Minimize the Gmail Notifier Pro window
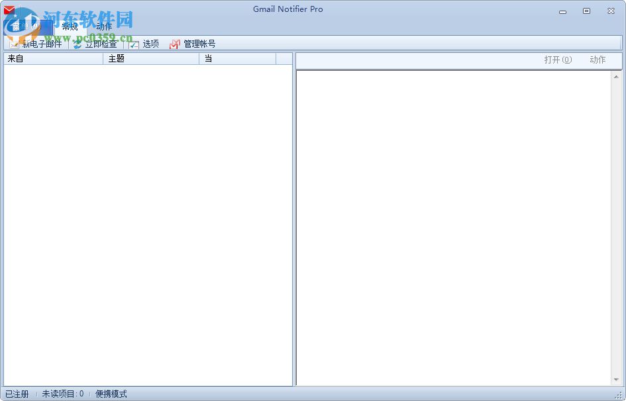Image resolution: width=626 pixels, height=401 pixels. [563, 11]
